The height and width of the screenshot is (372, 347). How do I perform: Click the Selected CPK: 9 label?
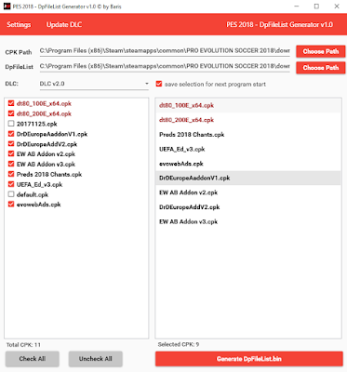point(179,344)
